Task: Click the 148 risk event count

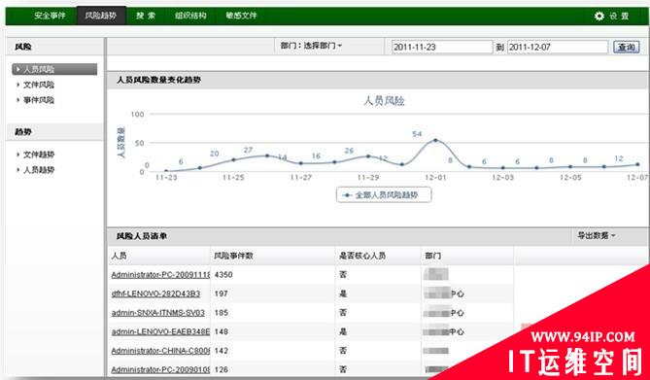Action: tap(222, 331)
